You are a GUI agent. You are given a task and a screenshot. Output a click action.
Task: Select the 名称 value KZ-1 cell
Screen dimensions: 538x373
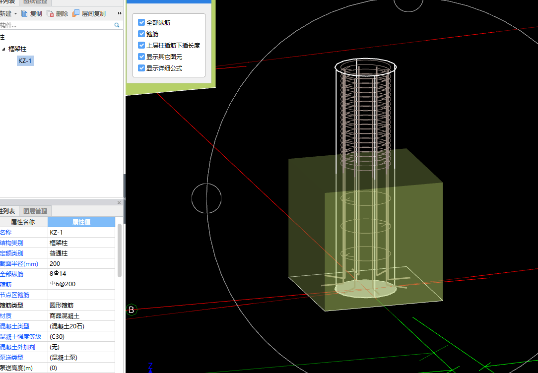81,232
